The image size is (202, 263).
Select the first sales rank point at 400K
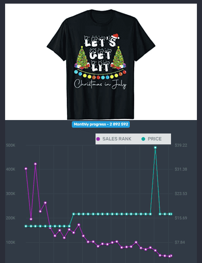point(26,168)
